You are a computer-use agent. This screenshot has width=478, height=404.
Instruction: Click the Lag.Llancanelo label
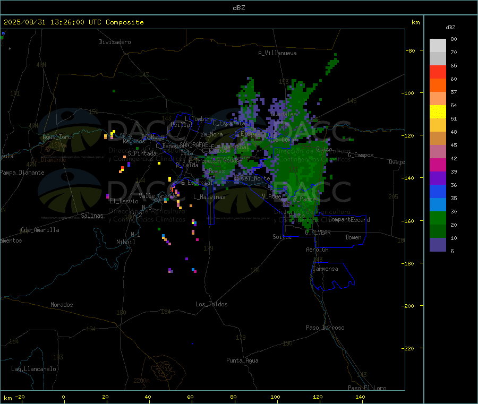[x=33, y=369]
